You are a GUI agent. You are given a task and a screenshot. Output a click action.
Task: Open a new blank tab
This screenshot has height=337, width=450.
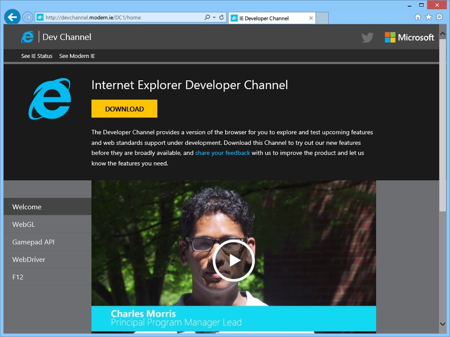[x=322, y=18]
